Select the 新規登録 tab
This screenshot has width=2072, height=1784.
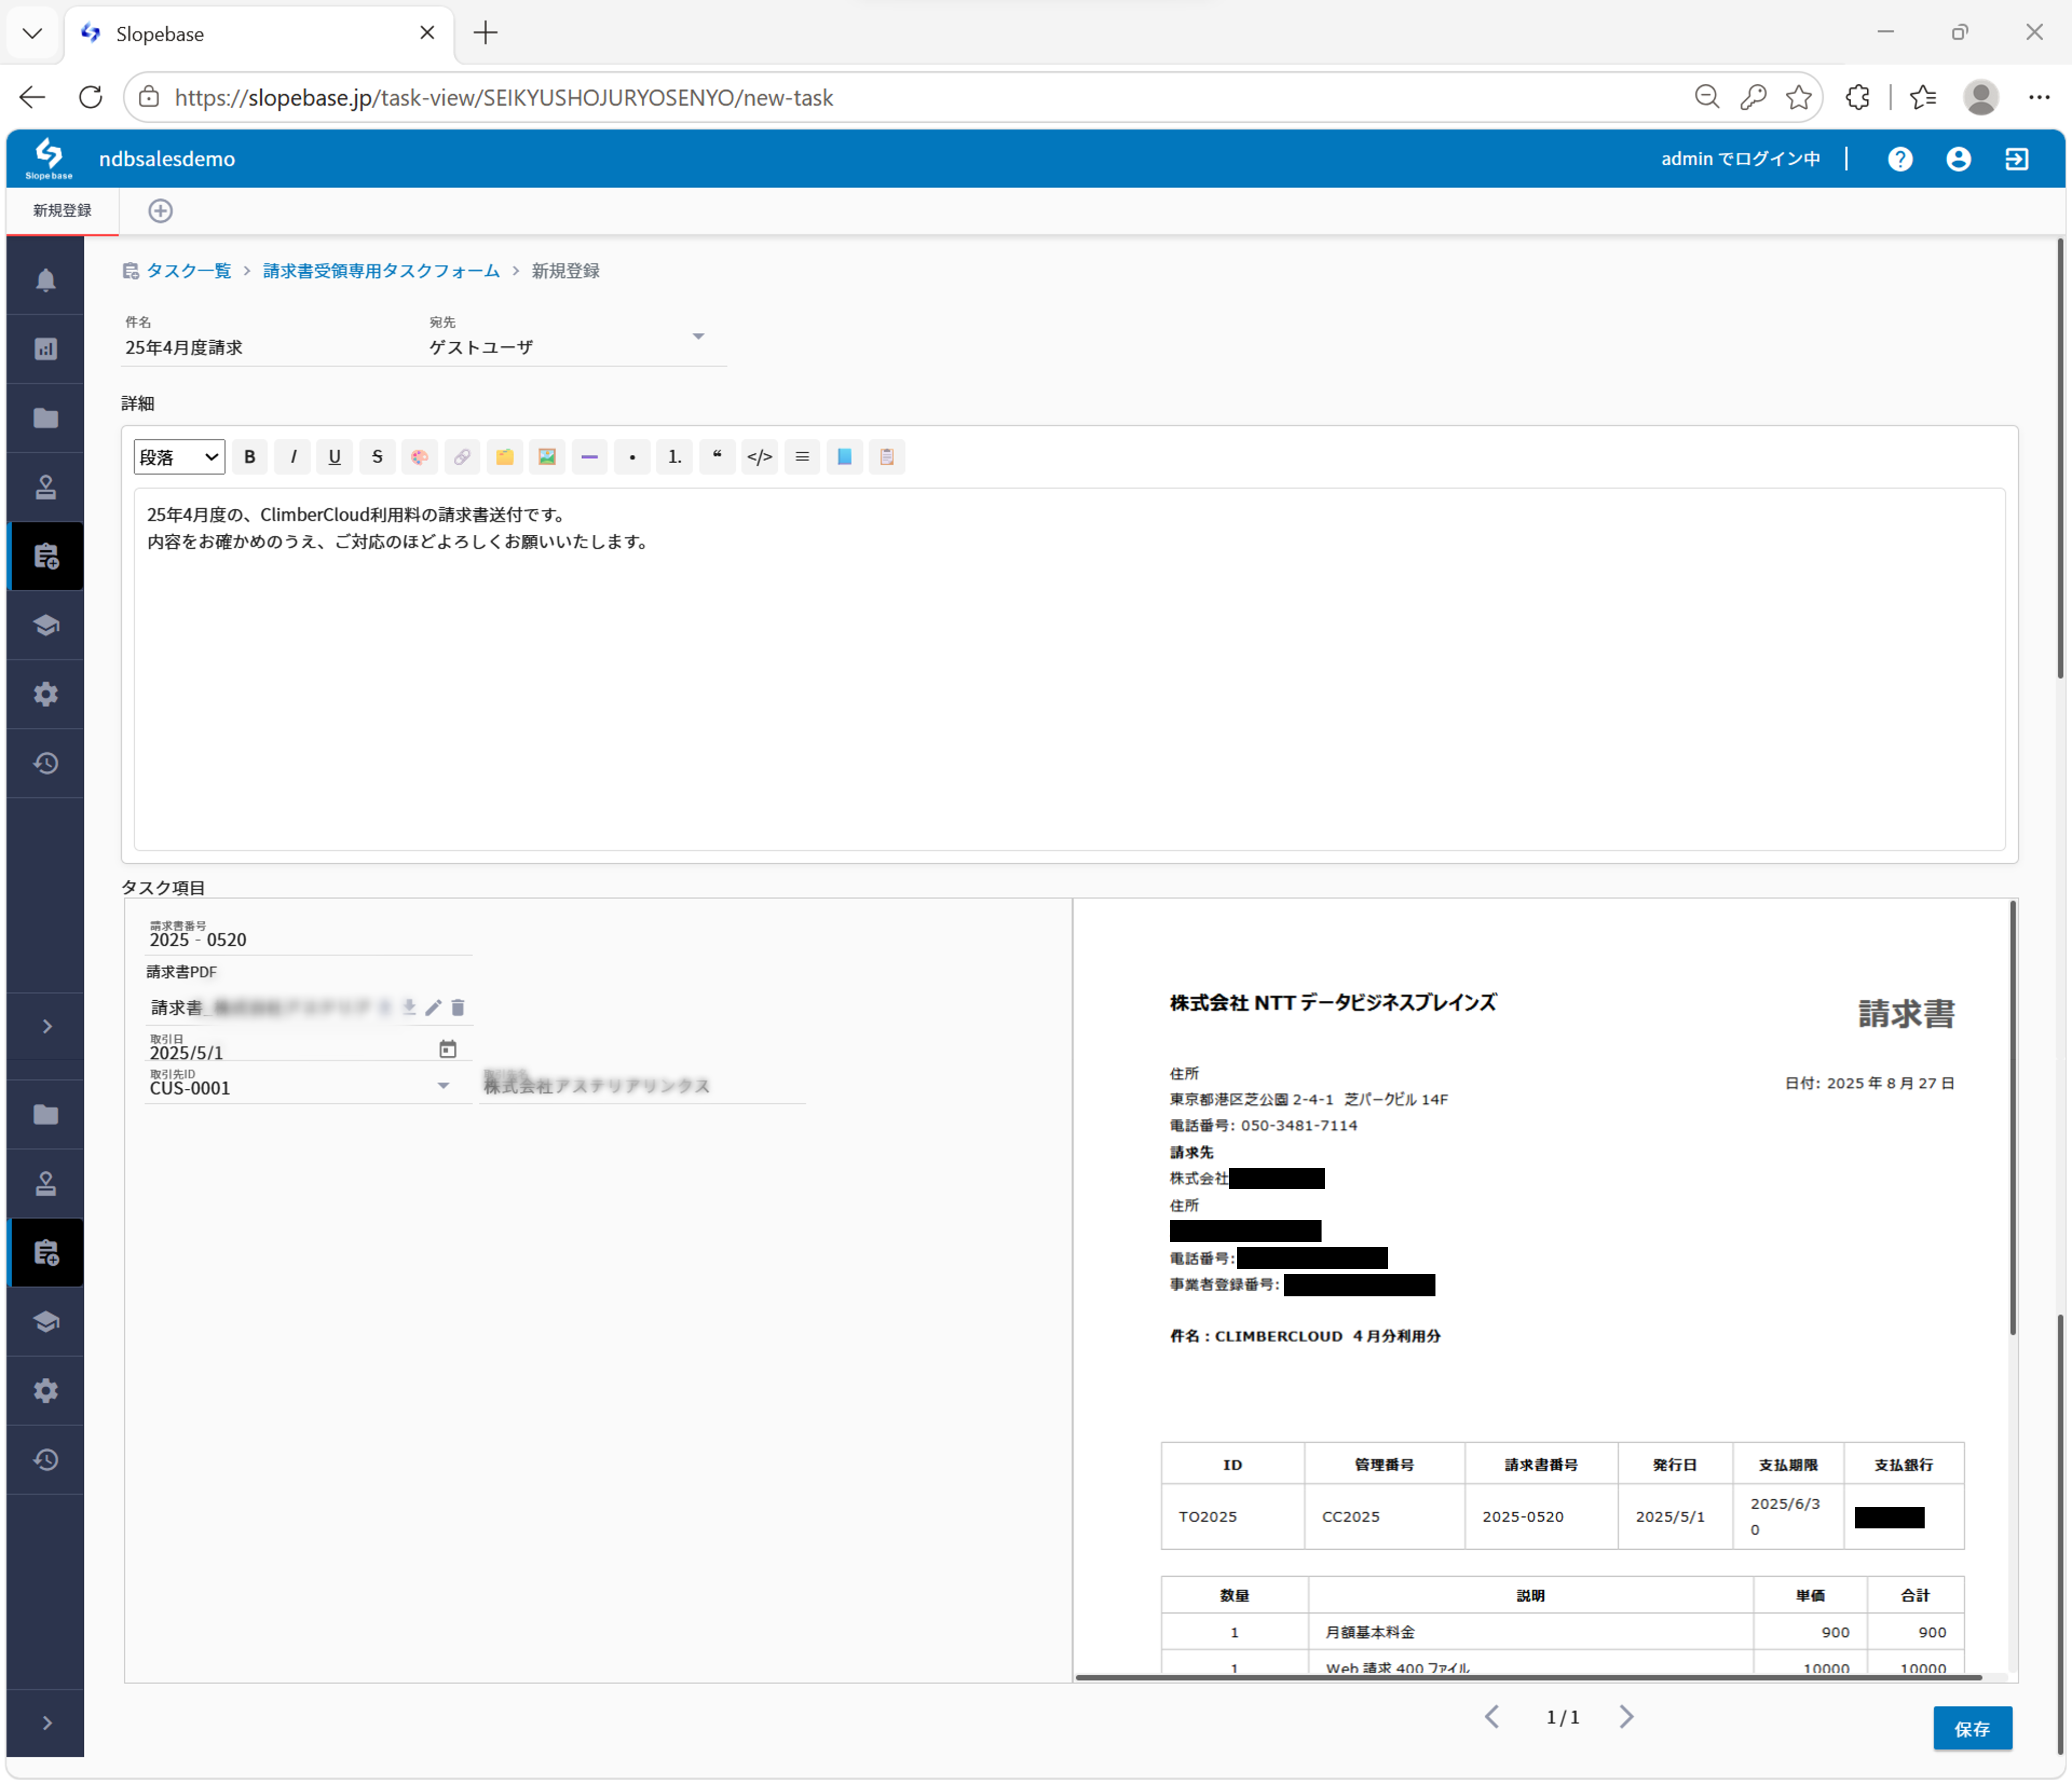(62, 211)
